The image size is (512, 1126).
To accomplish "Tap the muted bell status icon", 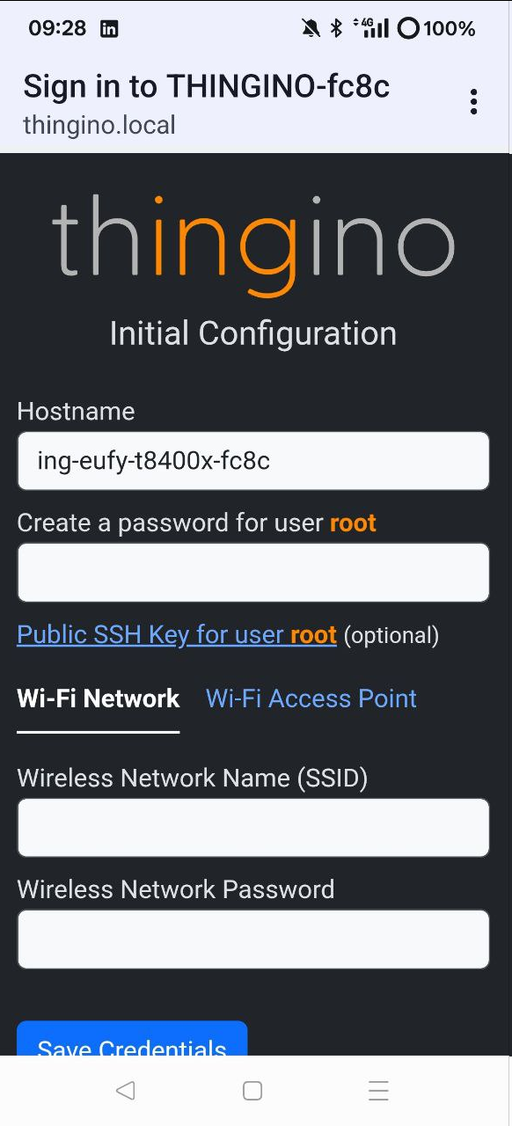I will pos(311,29).
